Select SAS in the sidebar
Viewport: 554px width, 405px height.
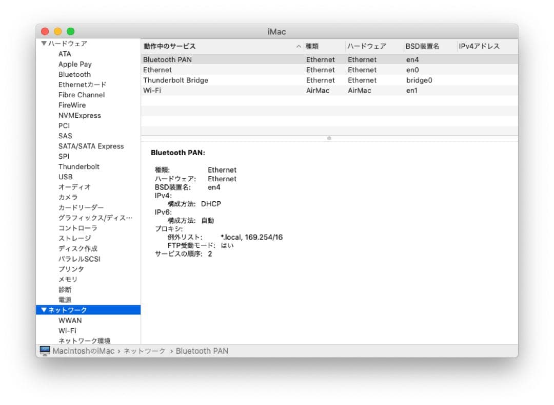[x=65, y=136]
